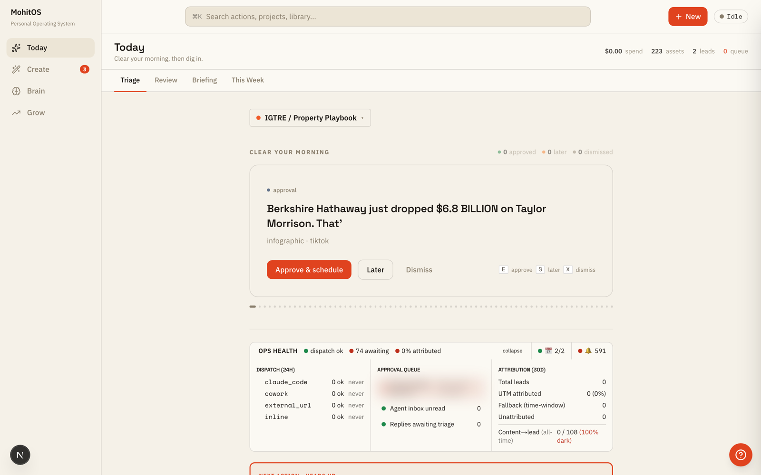Open the Today section sparkle icon
The height and width of the screenshot is (475, 761).
click(16, 47)
